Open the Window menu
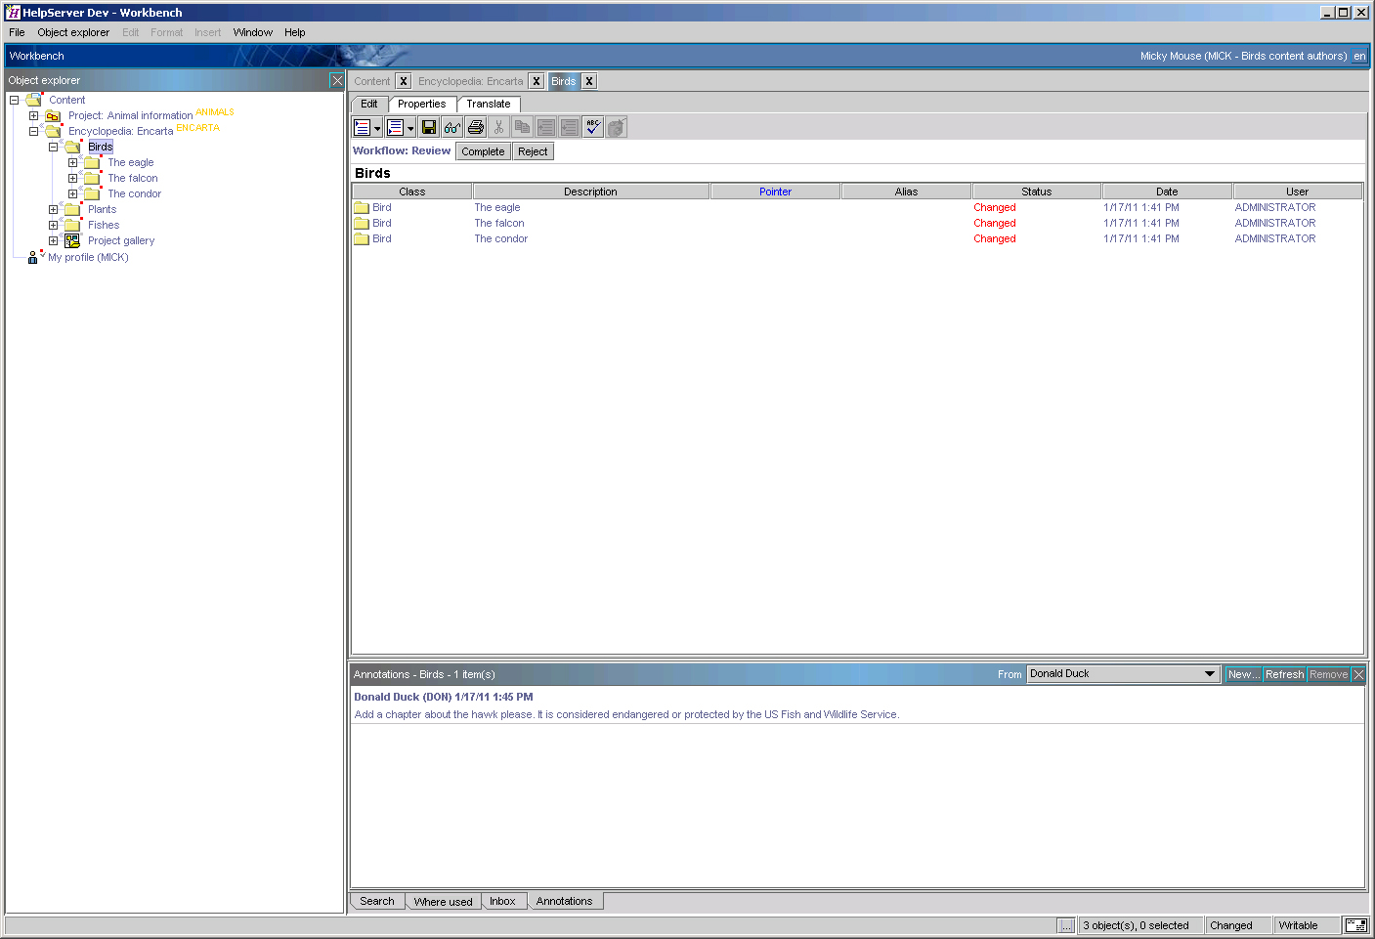The width and height of the screenshot is (1375, 939). coord(252,32)
